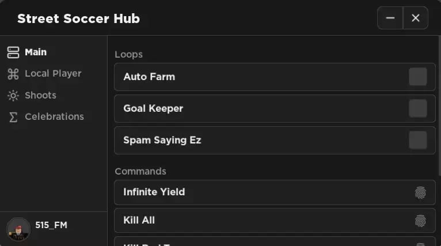Select the Celebrations tab

(x=54, y=117)
